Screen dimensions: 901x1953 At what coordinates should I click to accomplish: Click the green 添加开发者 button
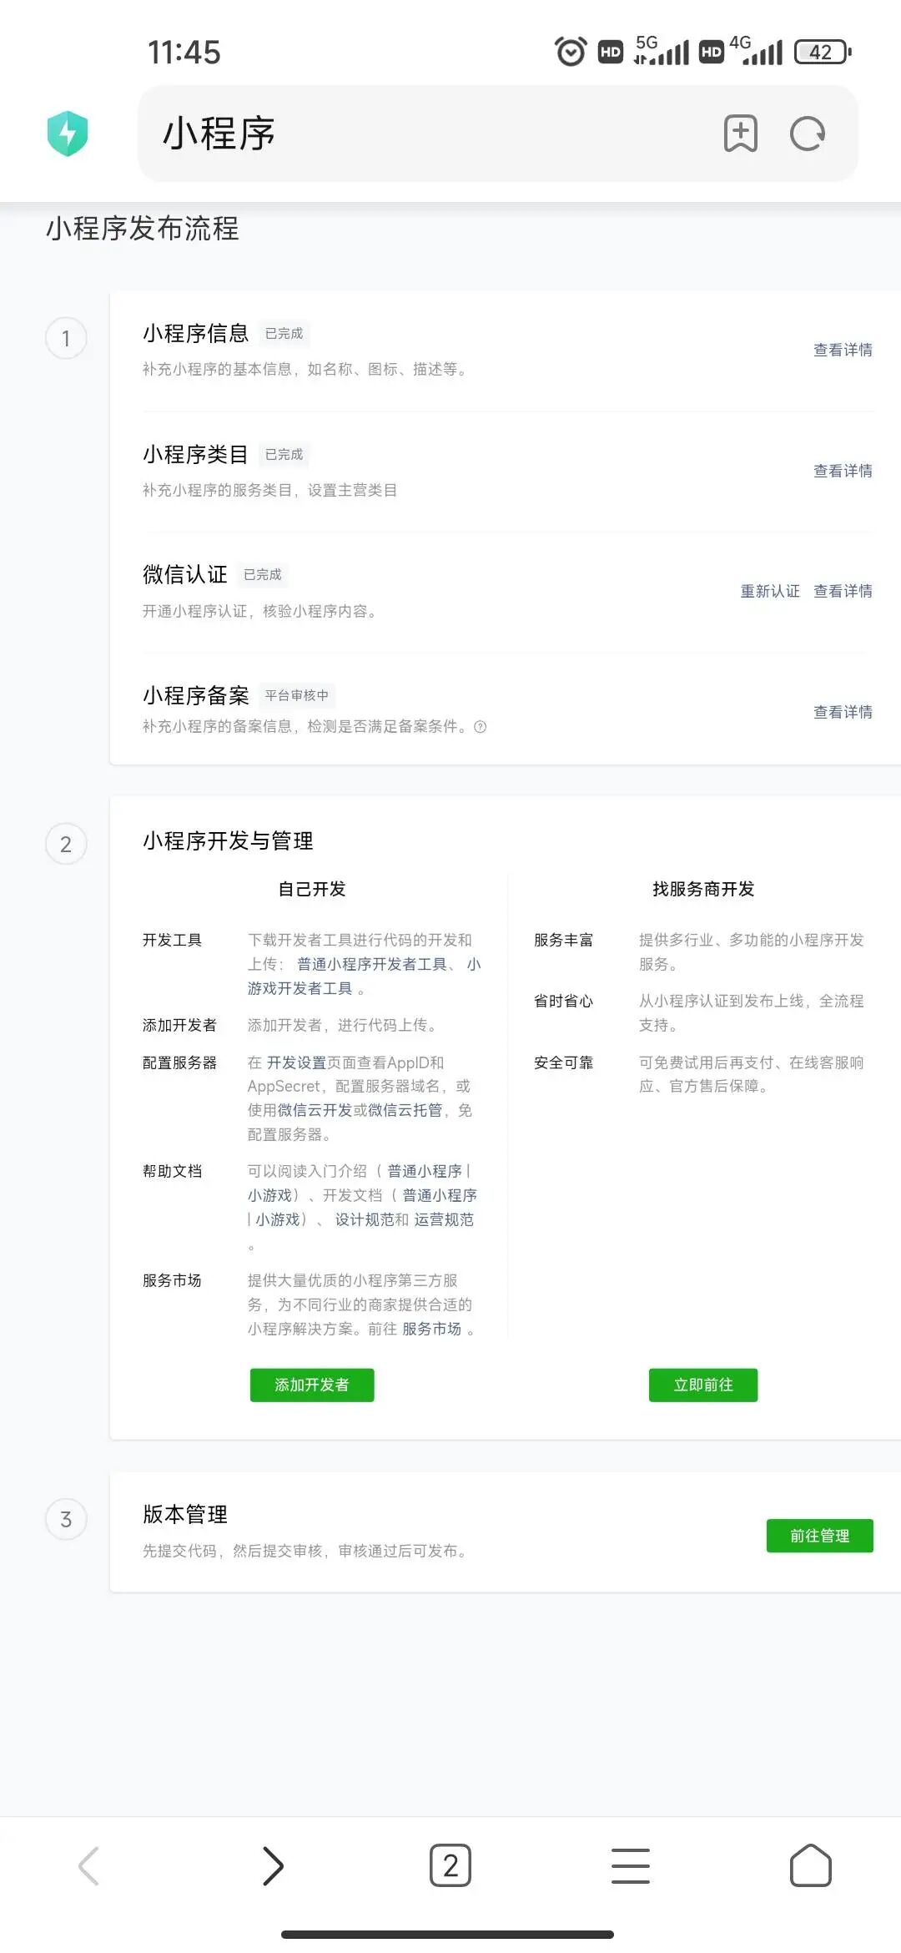click(312, 1385)
